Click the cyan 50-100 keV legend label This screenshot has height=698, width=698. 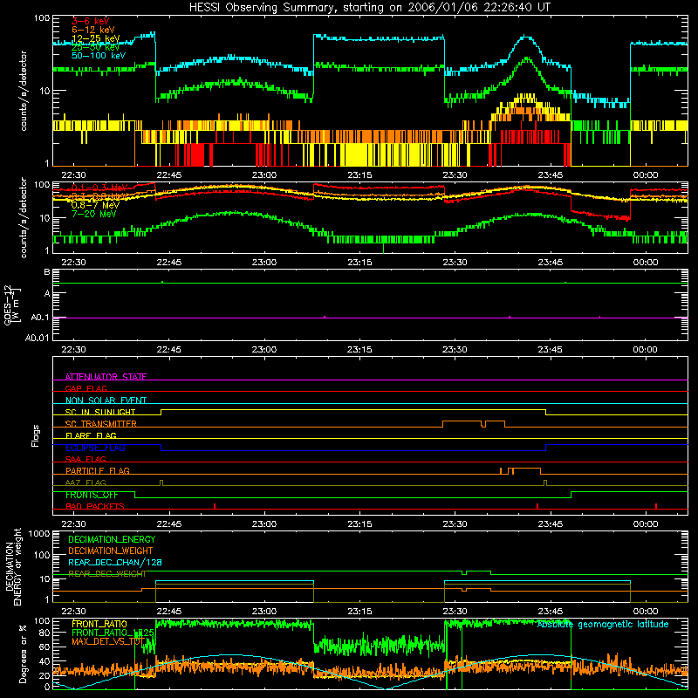point(99,56)
